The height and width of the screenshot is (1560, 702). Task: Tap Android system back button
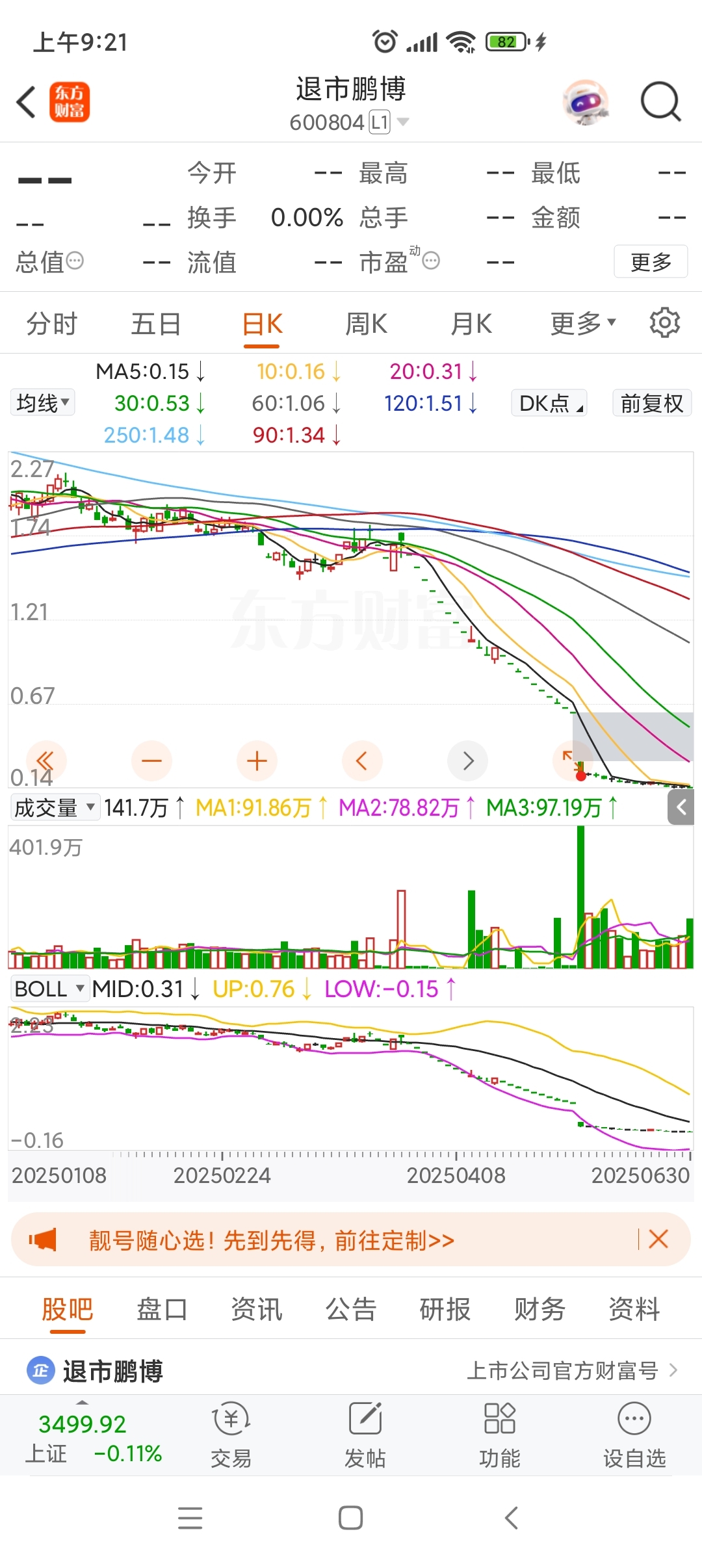pos(512,1518)
